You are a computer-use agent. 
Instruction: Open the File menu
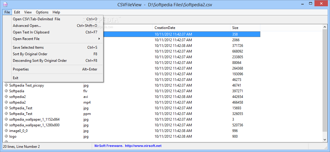point(7,12)
